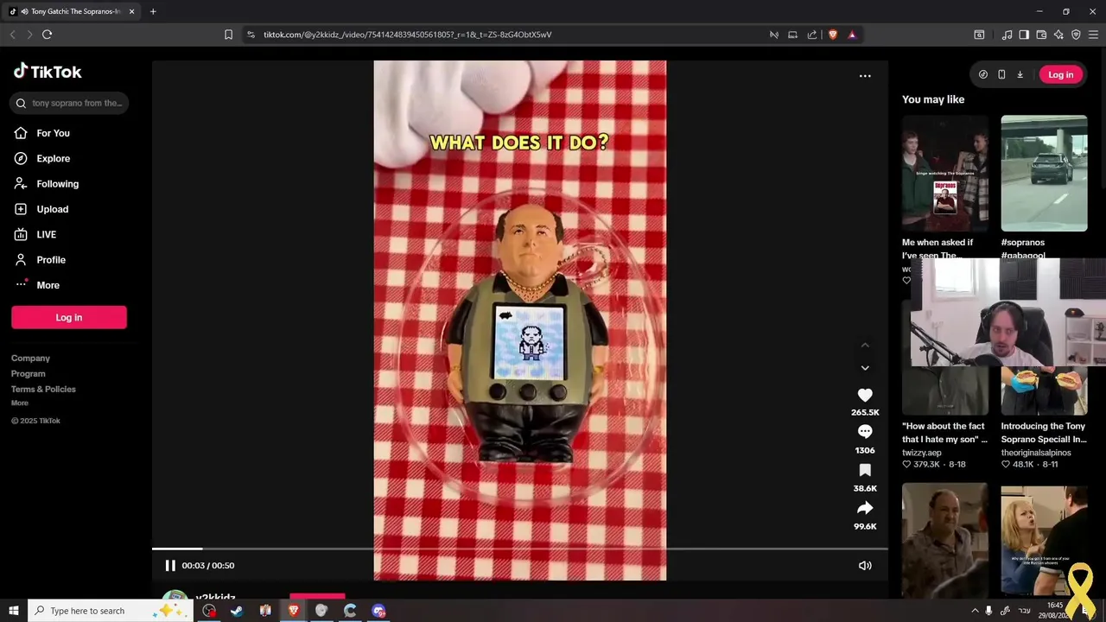Seek on the video progress bar
The width and height of the screenshot is (1106, 622).
[519, 549]
